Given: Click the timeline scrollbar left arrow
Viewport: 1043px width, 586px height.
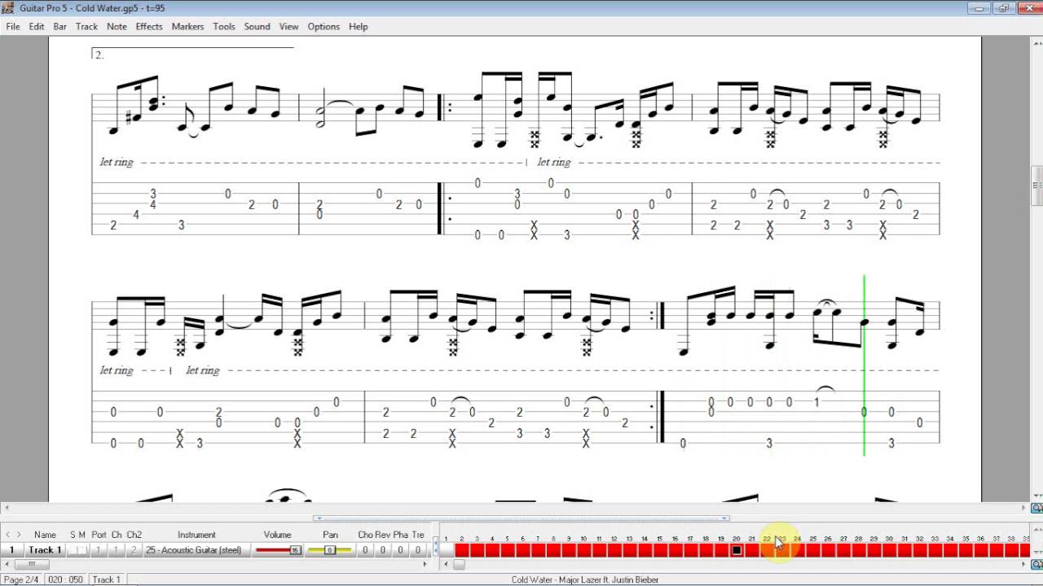Looking at the screenshot, I should click(x=445, y=565).
